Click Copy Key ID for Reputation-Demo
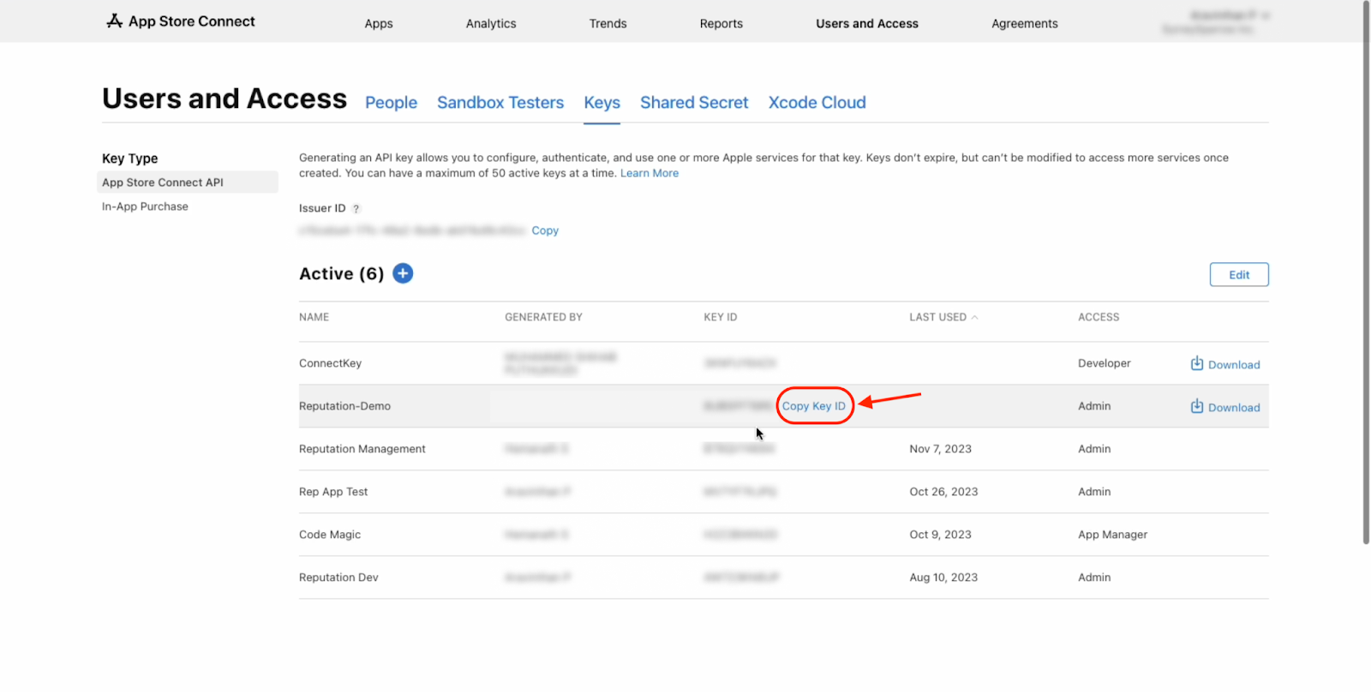Image resolution: width=1371 pixels, height=694 pixels. [813, 406]
